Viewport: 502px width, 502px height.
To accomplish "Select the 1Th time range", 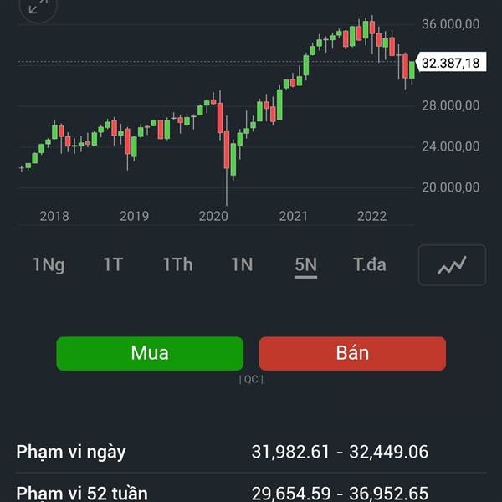I will [177, 264].
